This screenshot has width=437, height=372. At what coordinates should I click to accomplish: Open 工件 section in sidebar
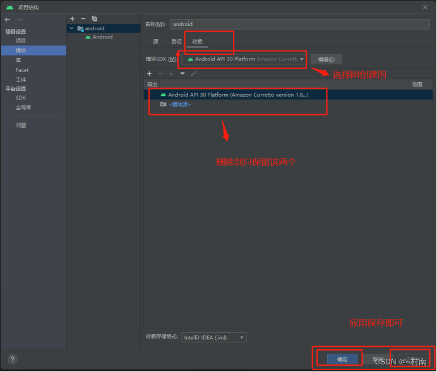click(x=21, y=80)
